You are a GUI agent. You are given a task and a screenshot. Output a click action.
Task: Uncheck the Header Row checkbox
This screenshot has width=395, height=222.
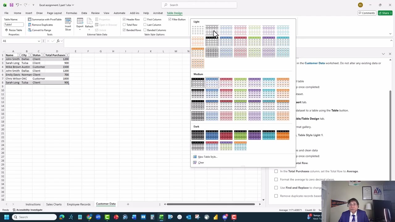pyautogui.click(x=124, y=19)
